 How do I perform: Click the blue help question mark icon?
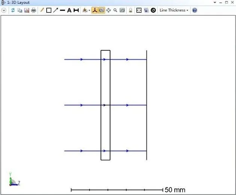(194, 10)
